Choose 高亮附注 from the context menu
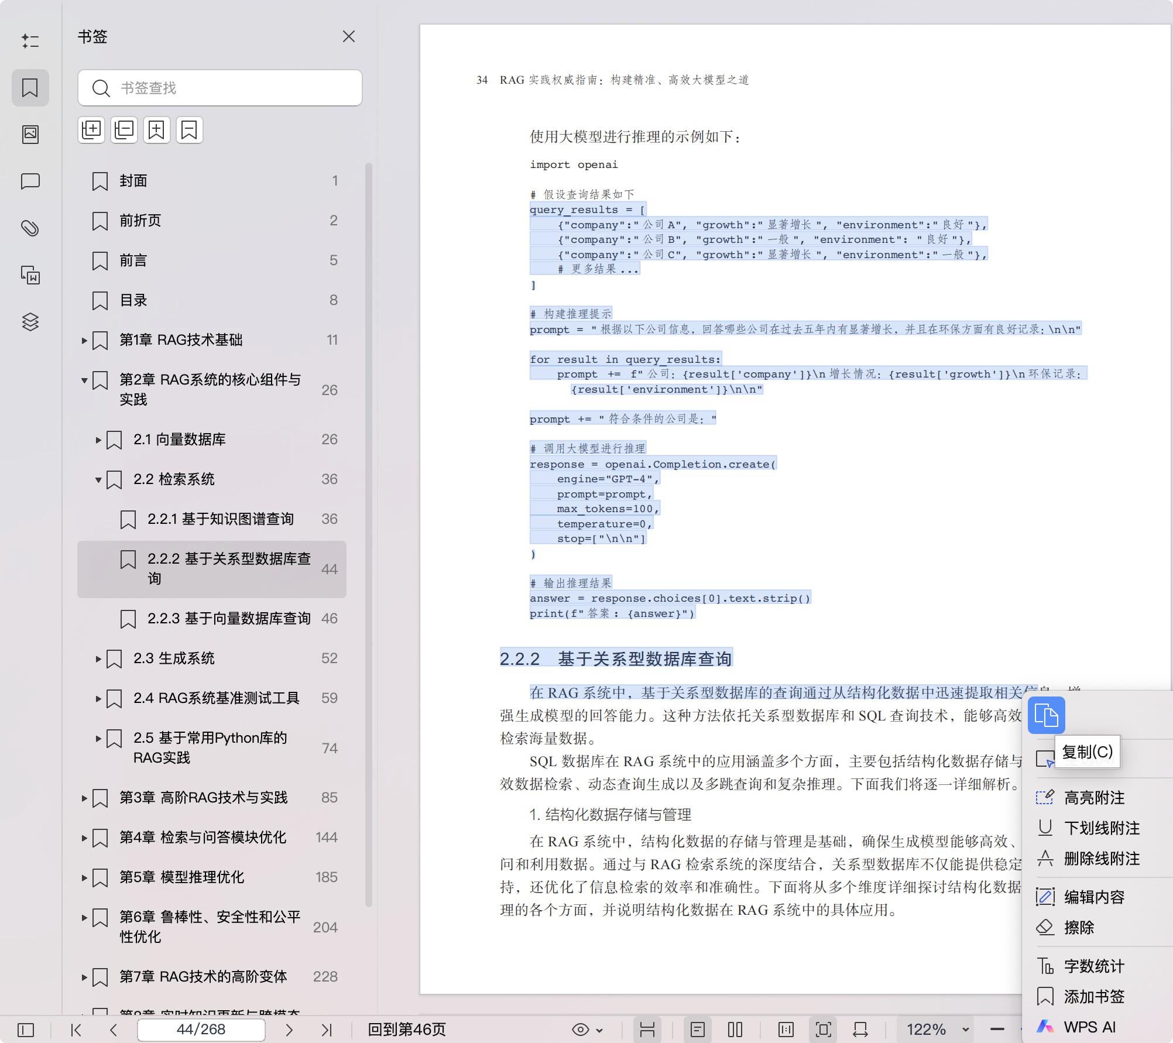 pyautogui.click(x=1093, y=797)
